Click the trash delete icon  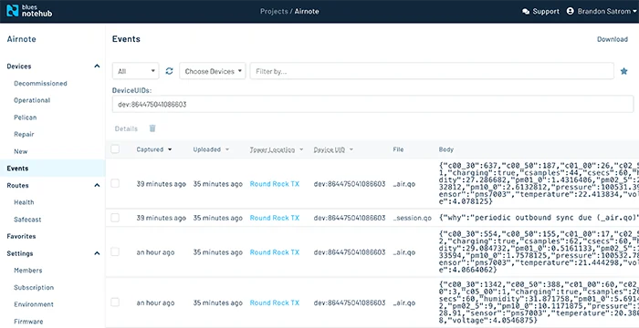pos(152,128)
